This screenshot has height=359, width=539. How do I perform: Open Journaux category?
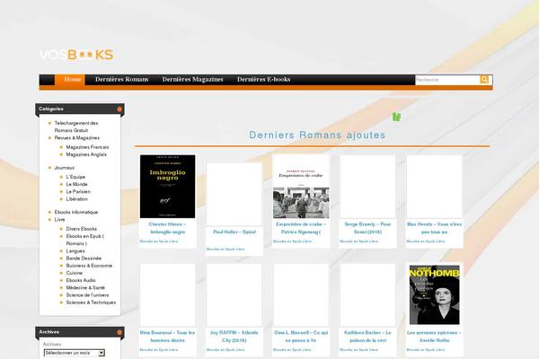tap(65, 168)
